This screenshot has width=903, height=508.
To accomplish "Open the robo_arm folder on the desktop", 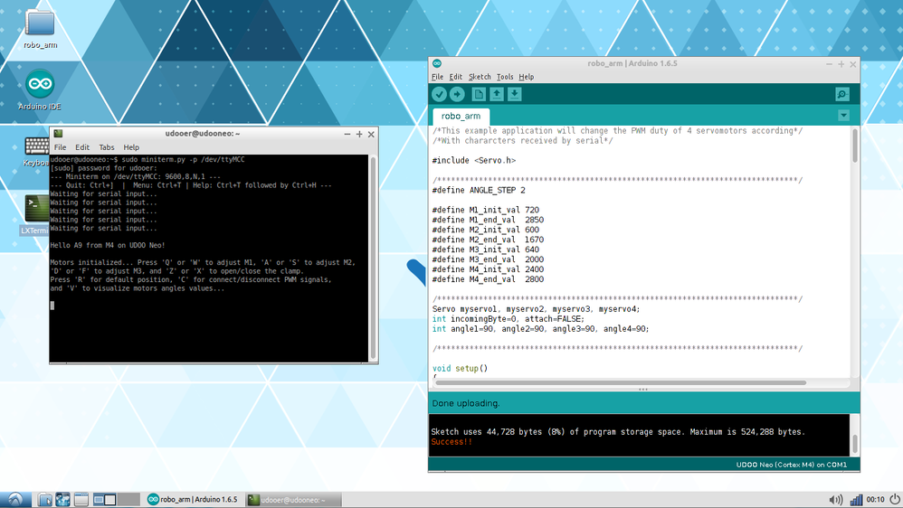I will [41, 29].
